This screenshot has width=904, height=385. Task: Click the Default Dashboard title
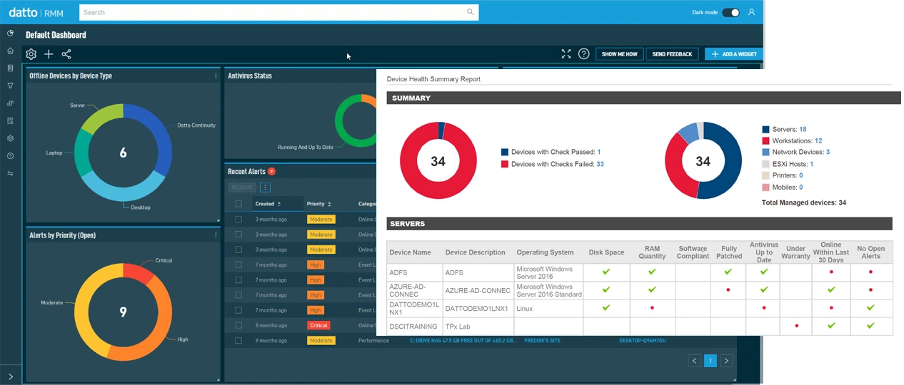56,35
